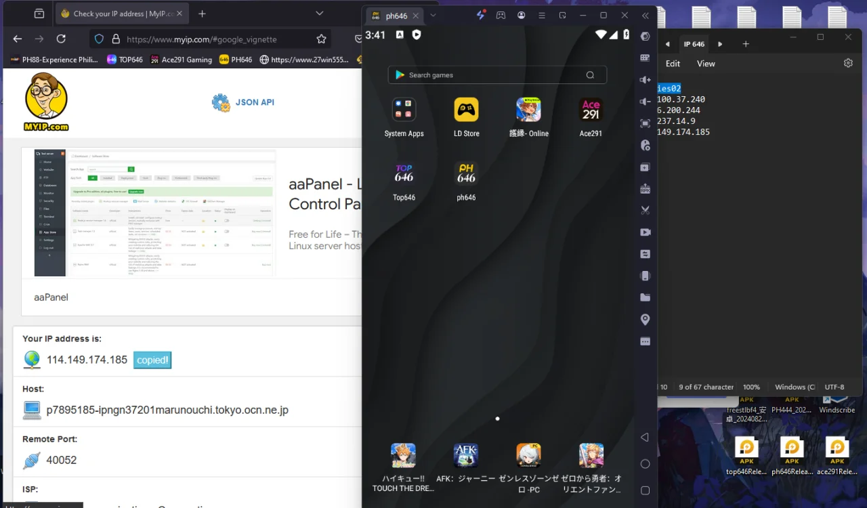Open the TOP646 bookmark
This screenshot has width=867, height=508.
[x=125, y=60]
